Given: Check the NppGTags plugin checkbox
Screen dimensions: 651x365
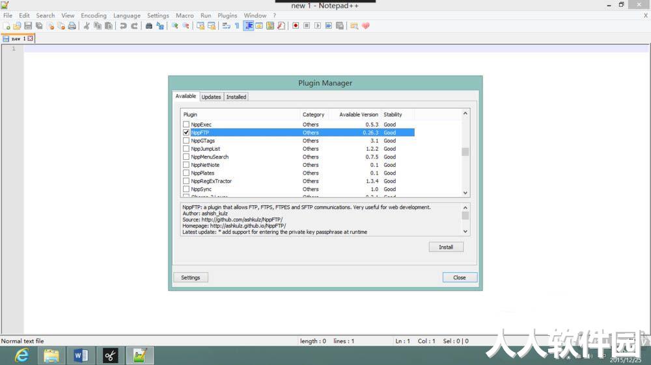Looking at the screenshot, I should pos(186,140).
